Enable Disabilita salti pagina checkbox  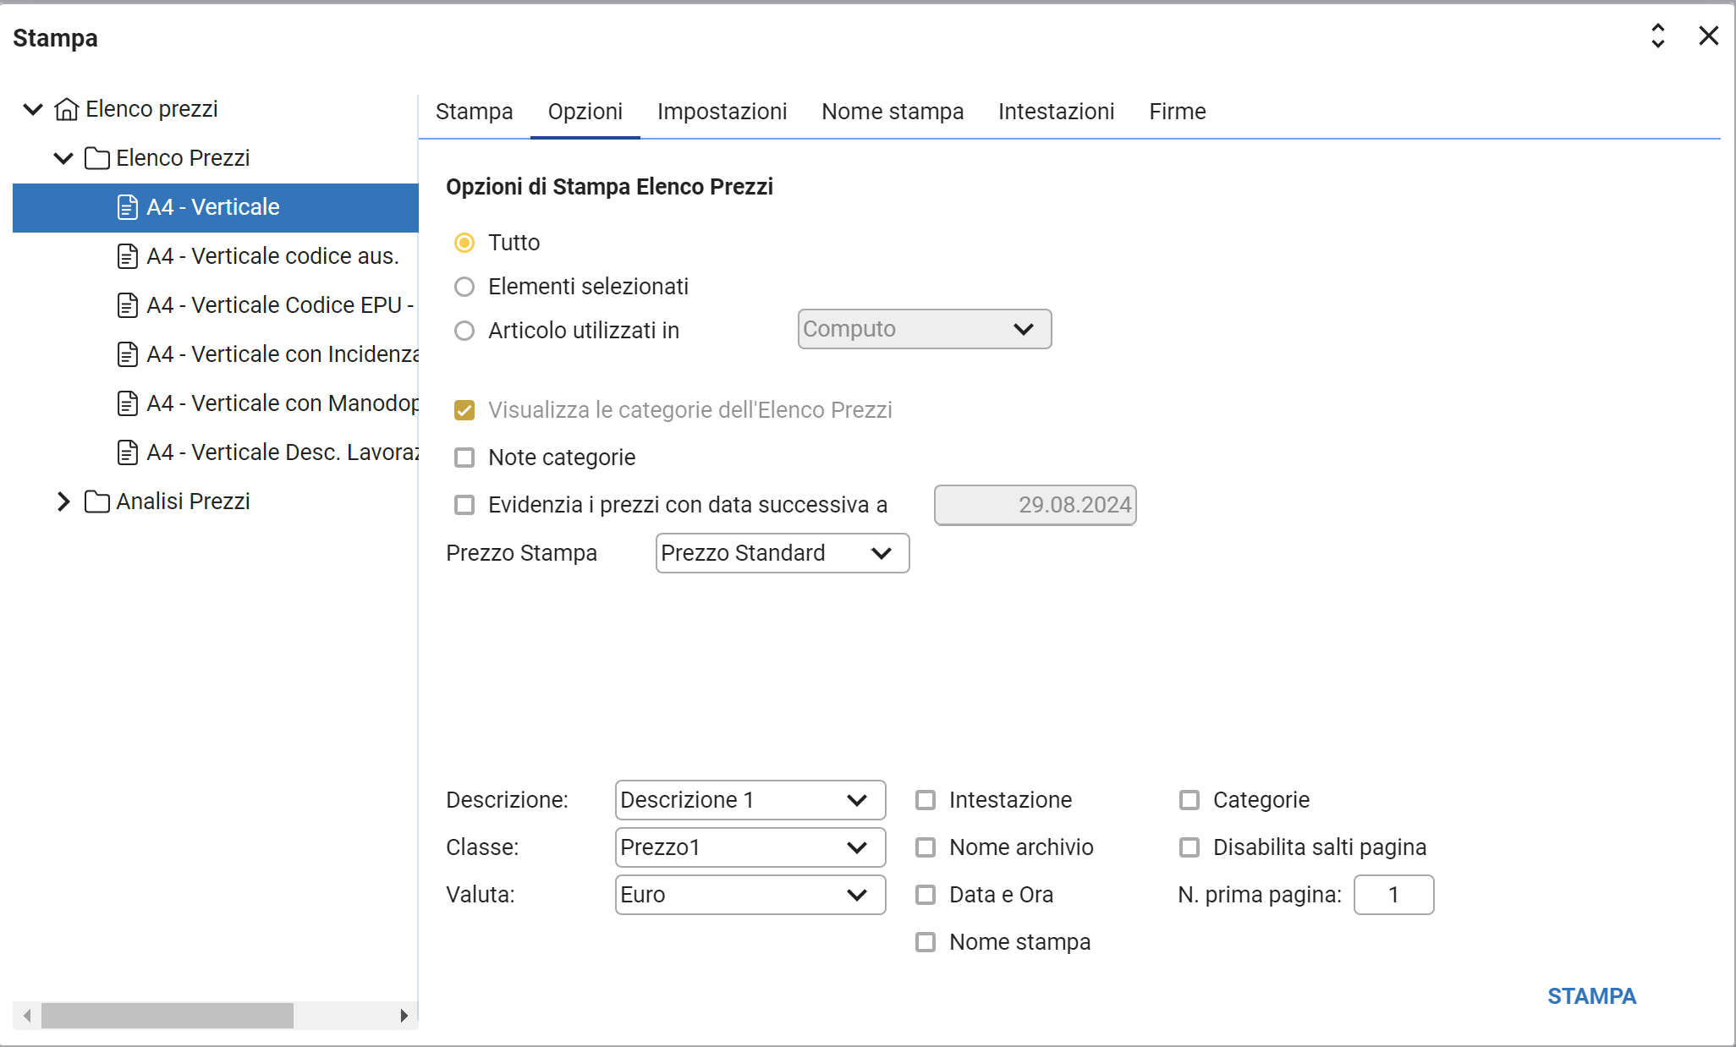[x=1189, y=847]
